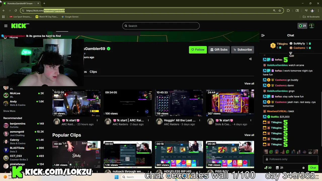This screenshot has width=322, height=181.
Task: Click the green Chat send button
Action: [x=313, y=168]
